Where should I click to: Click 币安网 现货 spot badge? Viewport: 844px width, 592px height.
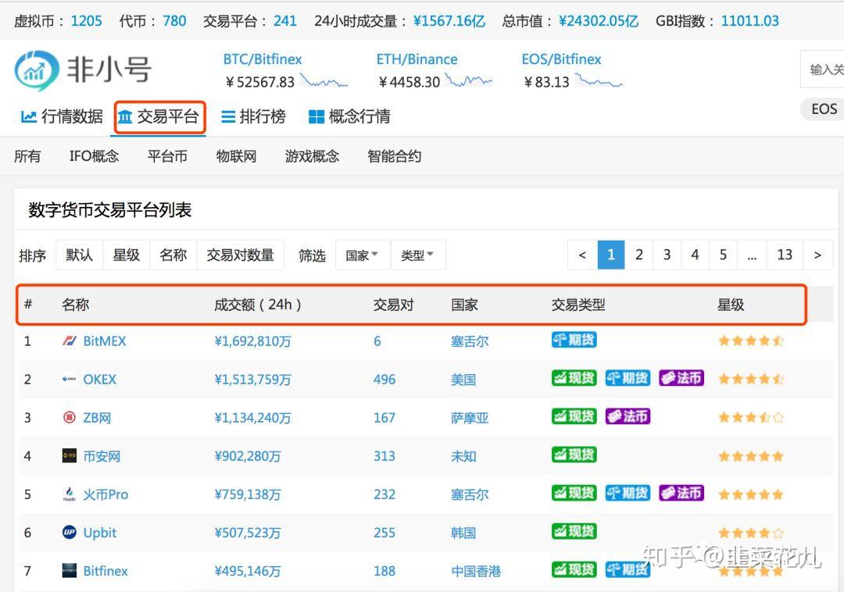pos(574,455)
